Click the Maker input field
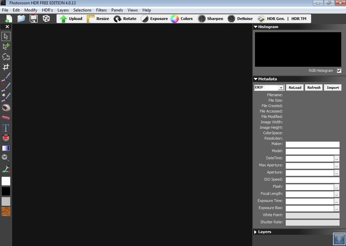Viewport: 346px width, 246px height. 312,144
